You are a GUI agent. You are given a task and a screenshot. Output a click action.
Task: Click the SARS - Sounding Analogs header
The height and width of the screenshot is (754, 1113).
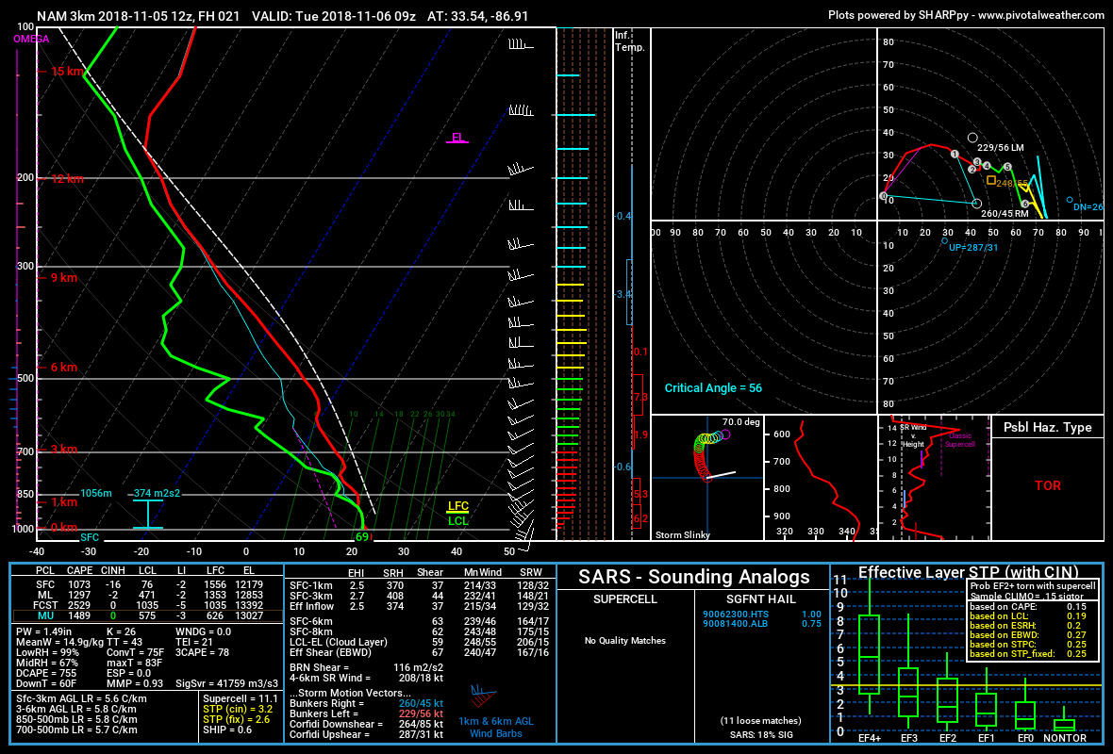click(694, 577)
